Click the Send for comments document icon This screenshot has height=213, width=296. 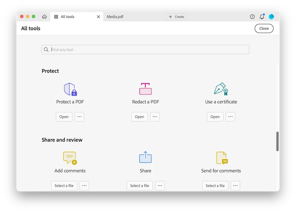click(x=222, y=158)
